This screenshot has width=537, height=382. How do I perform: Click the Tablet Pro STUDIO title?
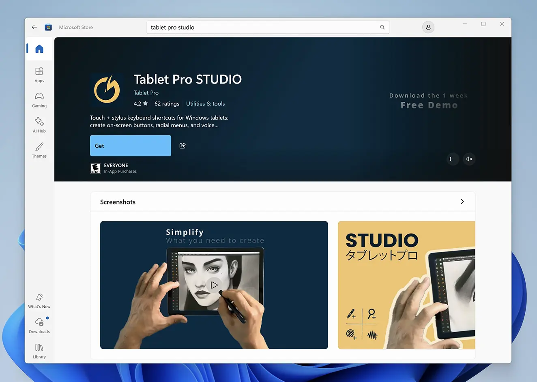pyautogui.click(x=188, y=79)
